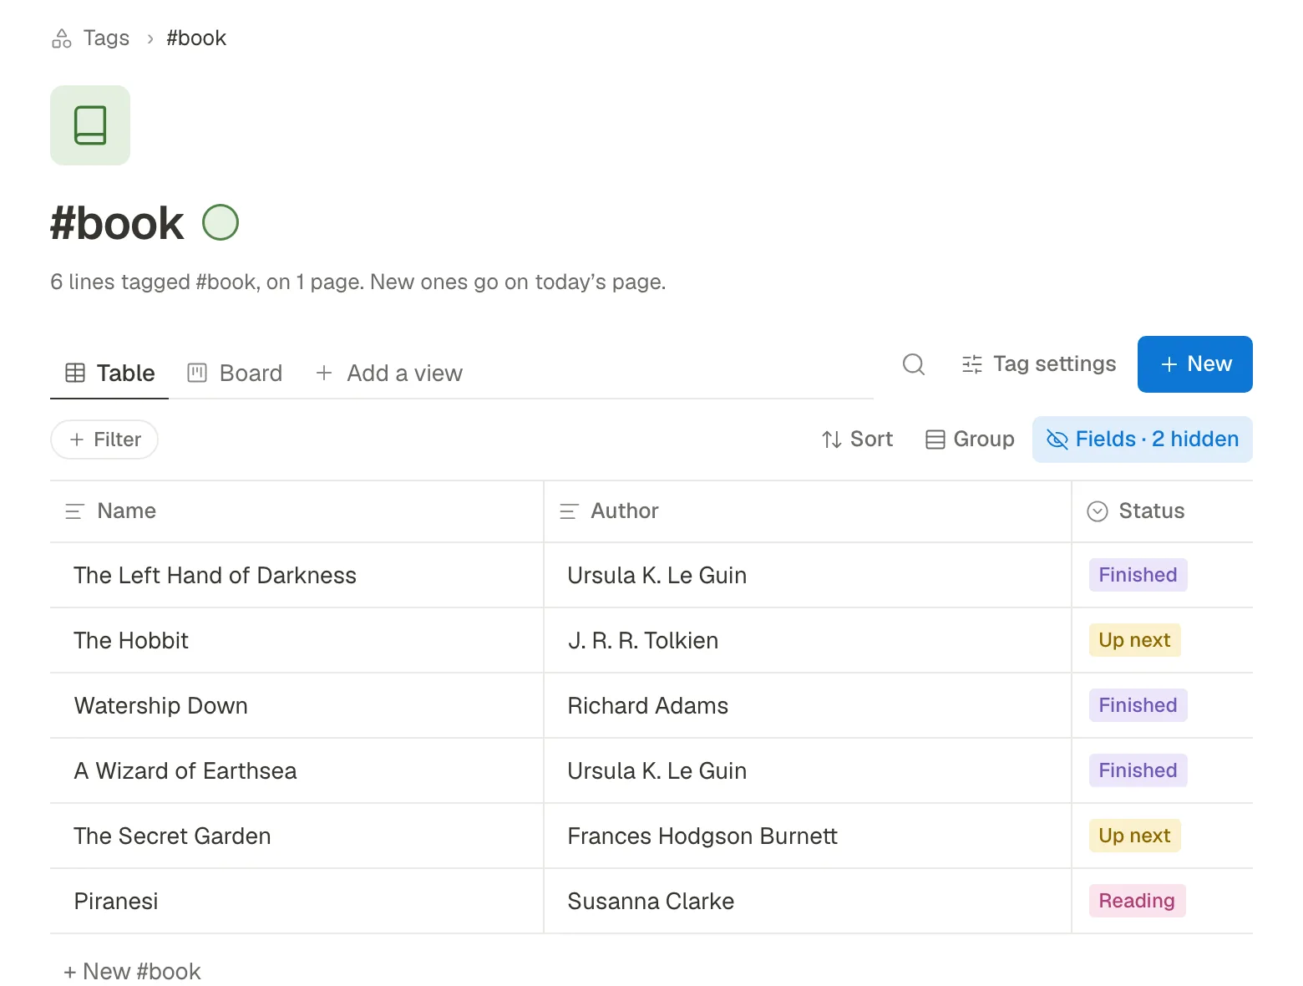The image size is (1303, 986).
Task: Open the Group options
Action: (971, 440)
